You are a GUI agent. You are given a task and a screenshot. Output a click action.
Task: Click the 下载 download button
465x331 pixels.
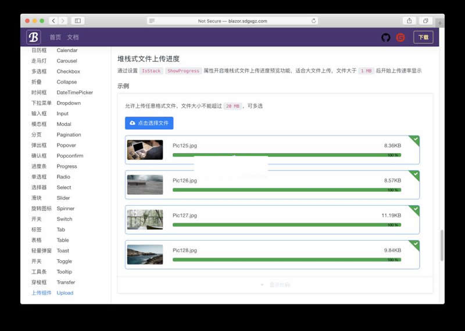coord(423,37)
